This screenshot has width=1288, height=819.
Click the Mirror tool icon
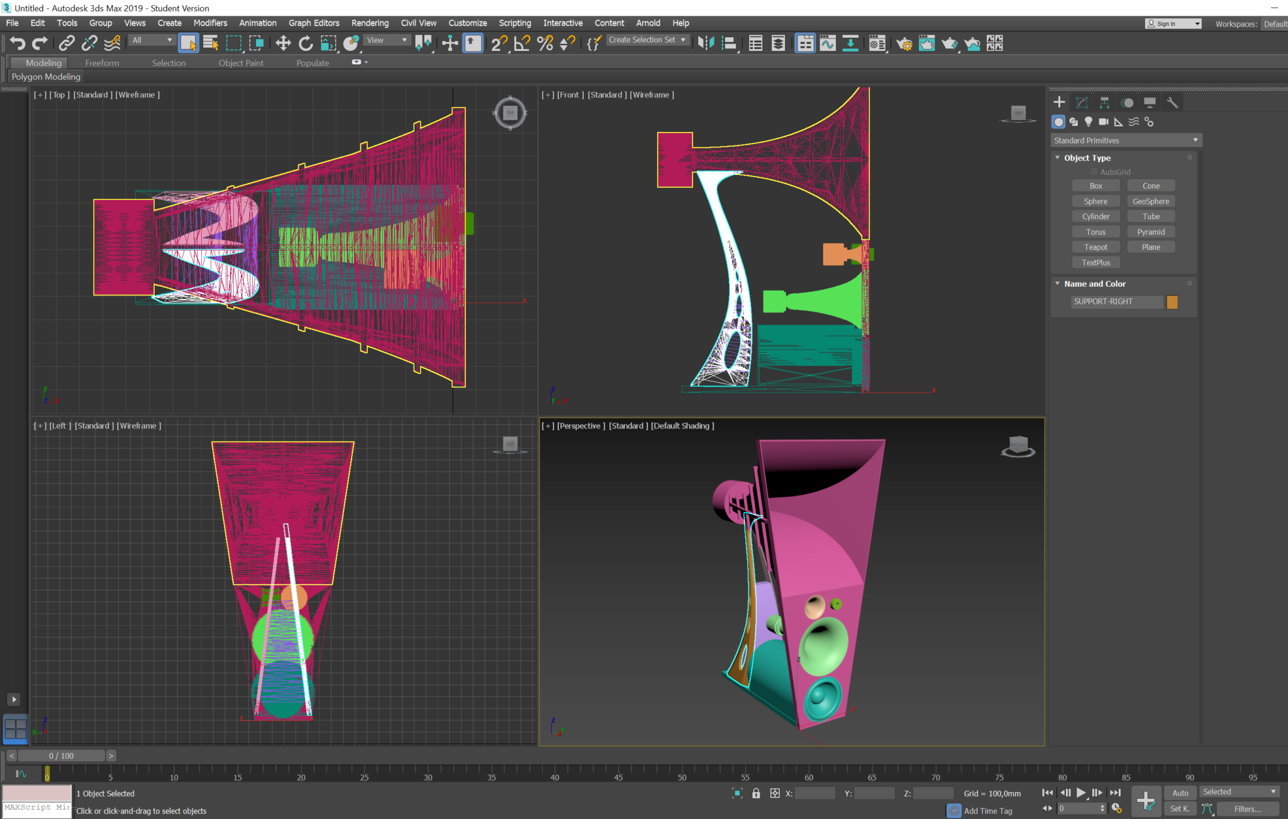click(706, 43)
